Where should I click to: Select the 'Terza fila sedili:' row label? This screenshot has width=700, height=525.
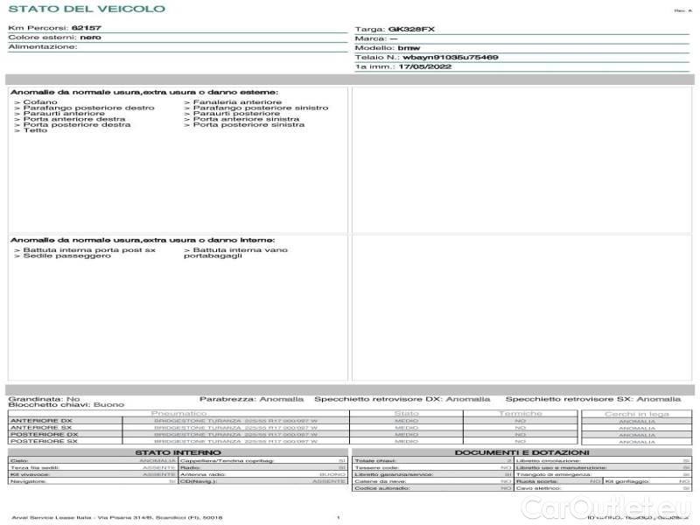[35, 468]
